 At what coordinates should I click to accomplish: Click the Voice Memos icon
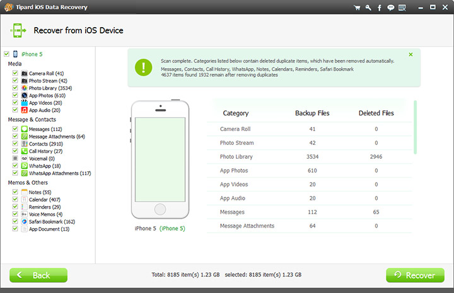pyautogui.click(x=25, y=214)
